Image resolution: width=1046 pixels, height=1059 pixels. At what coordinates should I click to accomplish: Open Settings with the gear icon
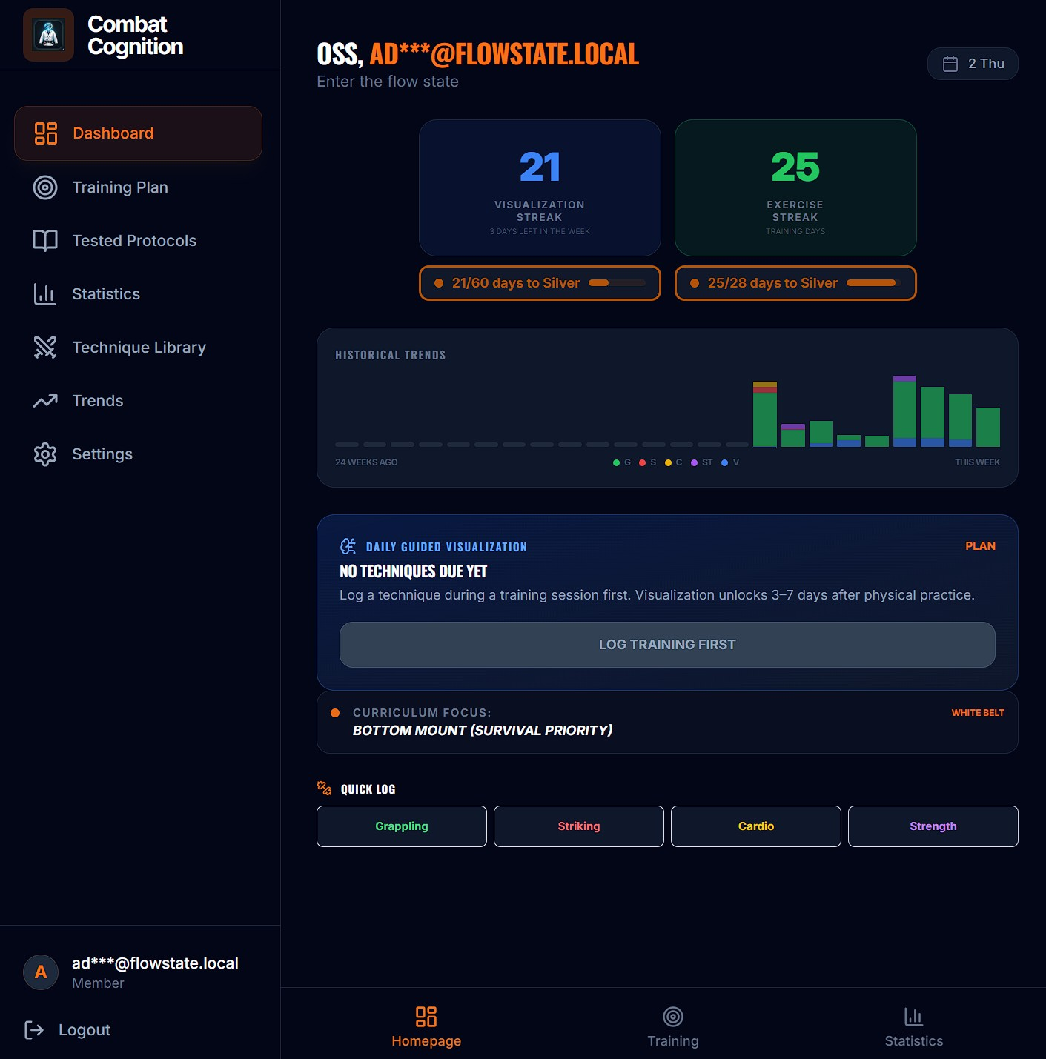[x=44, y=454]
